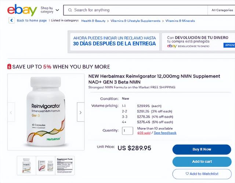
Task: Click heart icon on Add to Watchlist
Action: (187, 173)
